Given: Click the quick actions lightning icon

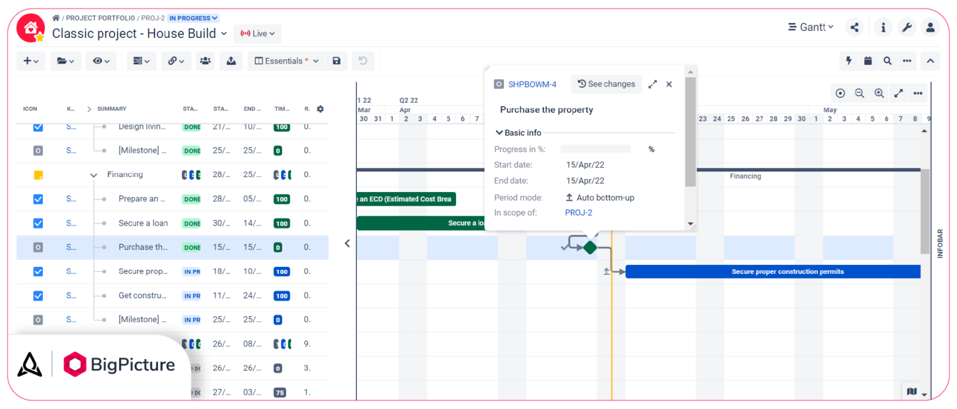Looking at the screenshot, I should [849, 60].
